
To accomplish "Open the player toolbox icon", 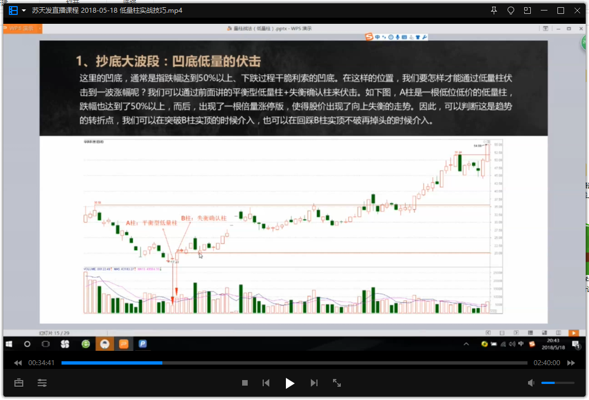I will point(19,383).
